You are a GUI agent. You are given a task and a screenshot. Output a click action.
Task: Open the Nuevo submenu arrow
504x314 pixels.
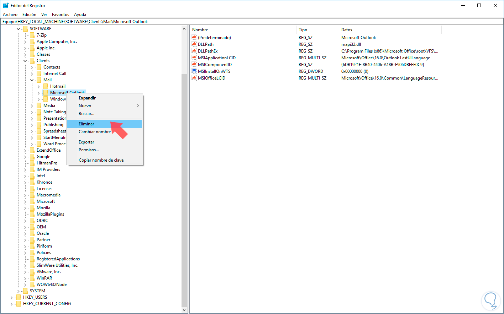(138, 106)
